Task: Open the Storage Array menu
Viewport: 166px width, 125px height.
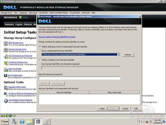Action: (6, 13)
